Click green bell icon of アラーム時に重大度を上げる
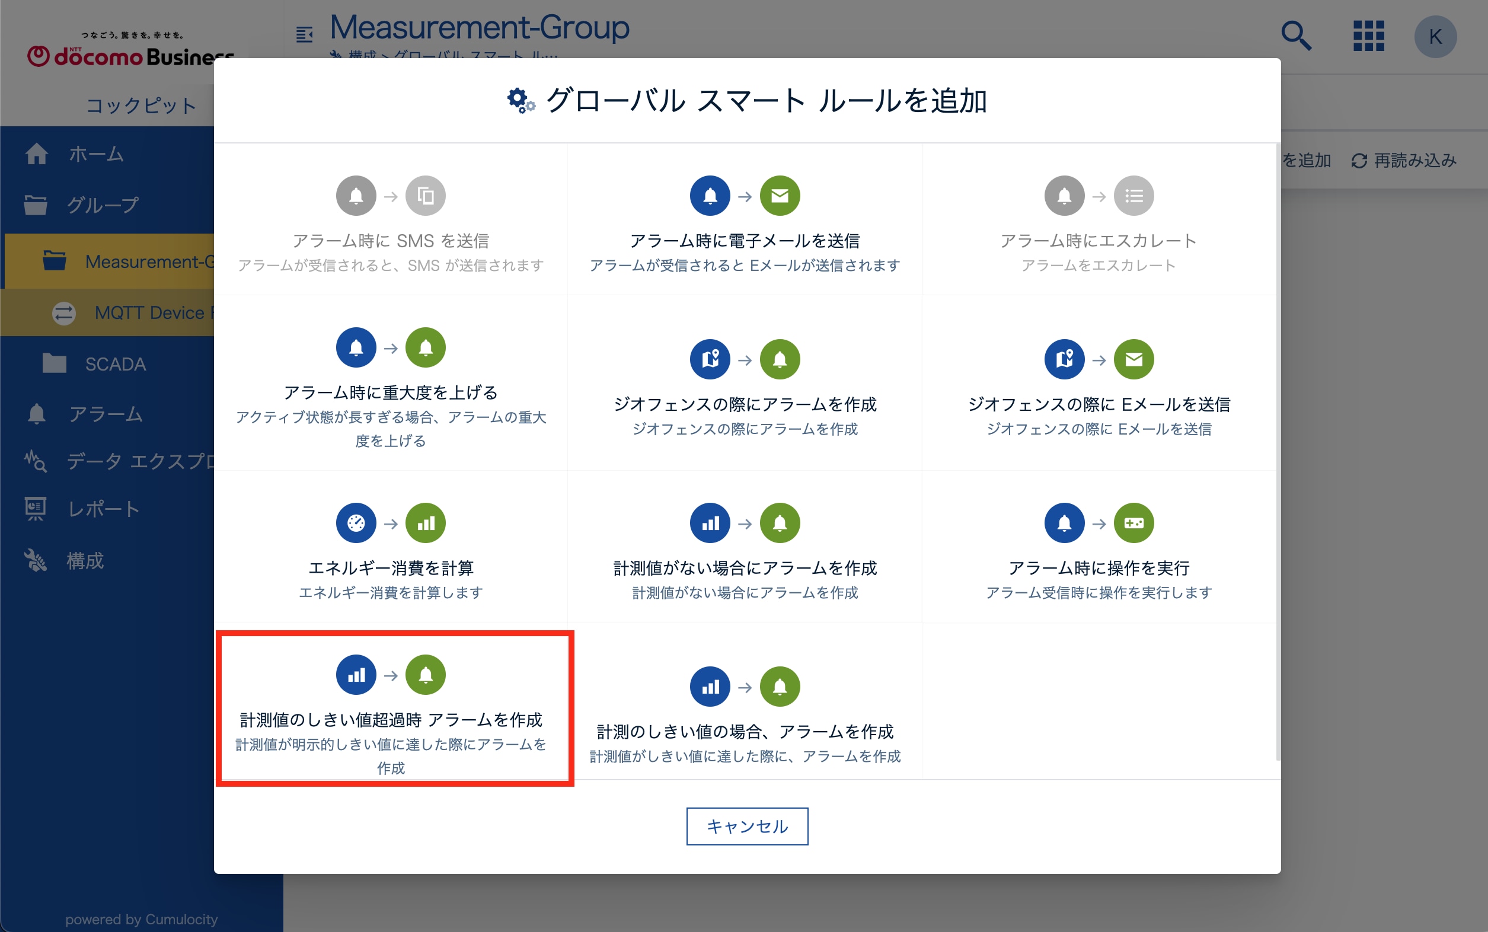Viewport: 1488px width, 932px height. (x=425, y=347)
